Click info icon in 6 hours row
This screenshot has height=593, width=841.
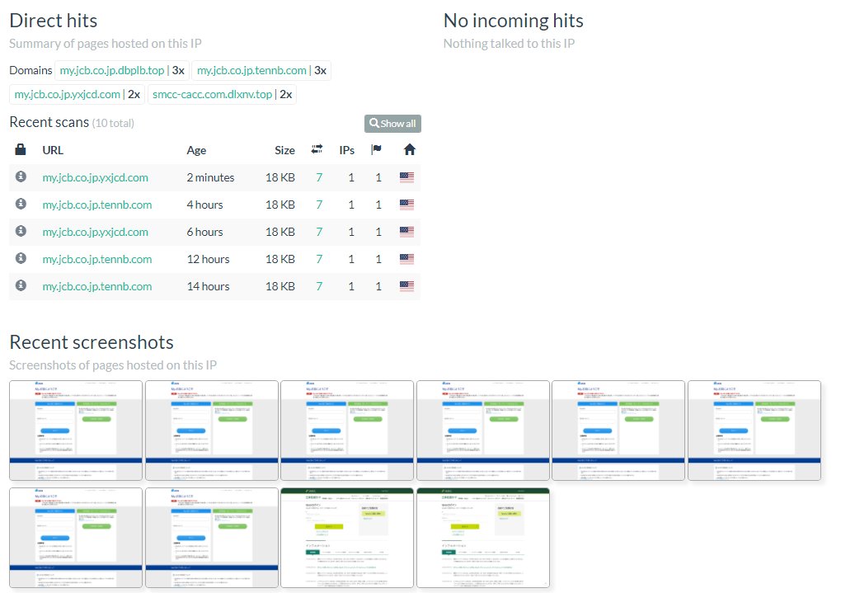pos(21,231)
